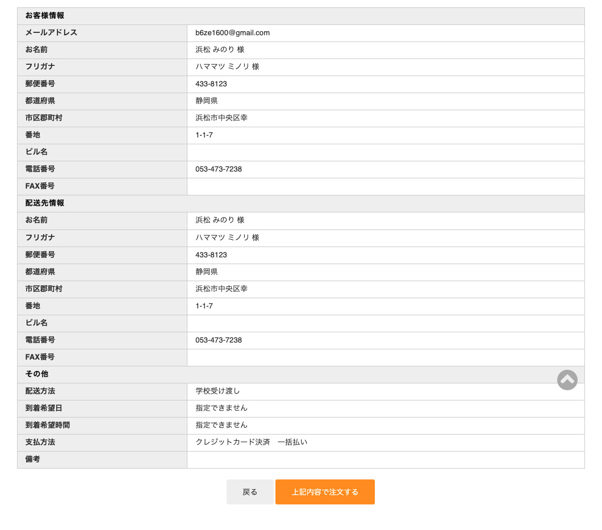Click 浜松市中央区幸 in the 配送先情報 section

[x=221, y=289]
